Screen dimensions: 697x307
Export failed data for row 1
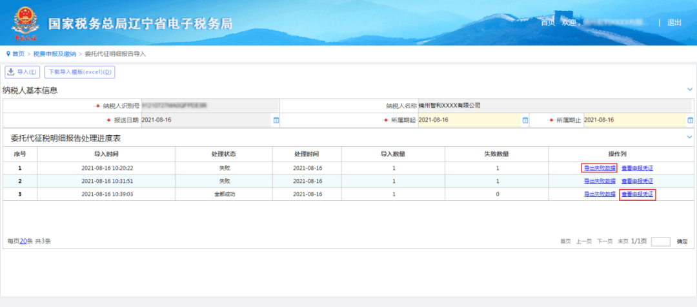(x=600, y=169)
